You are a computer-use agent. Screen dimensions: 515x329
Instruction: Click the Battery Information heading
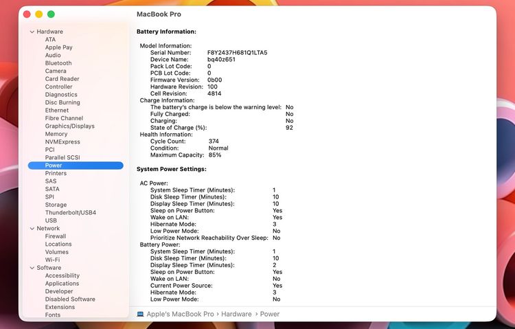166,32
